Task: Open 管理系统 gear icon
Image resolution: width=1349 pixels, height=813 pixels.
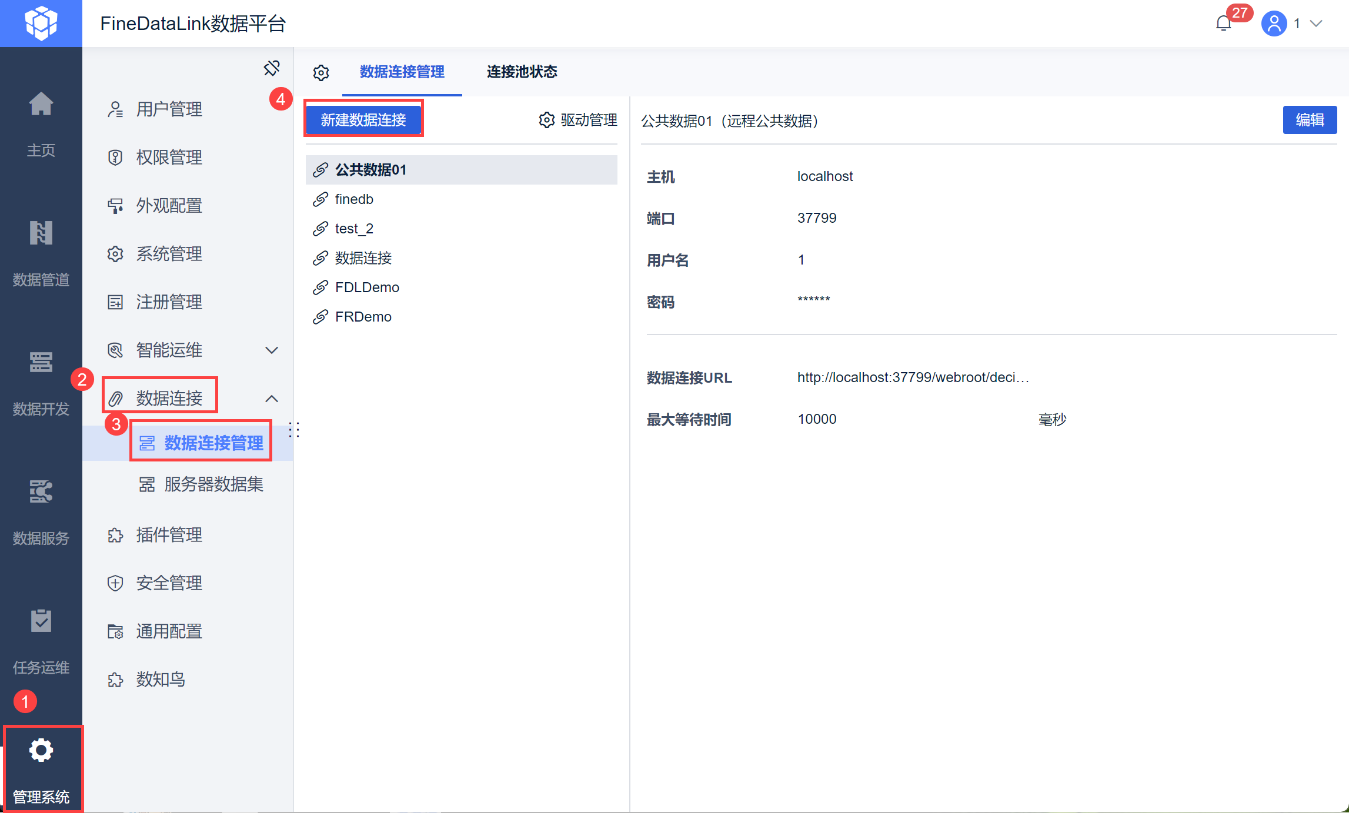Action: (x=41, y=751)
